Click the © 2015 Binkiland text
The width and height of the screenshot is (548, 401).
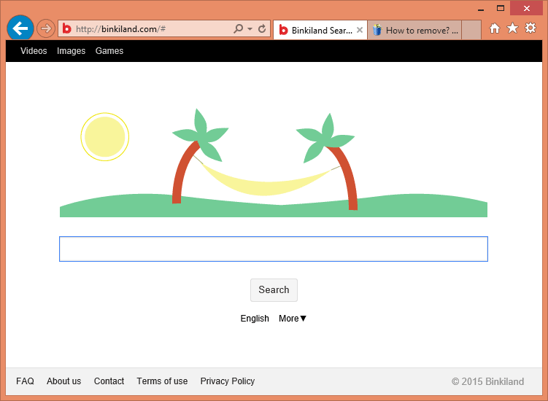pyautogui.click(x=487, y=381)
